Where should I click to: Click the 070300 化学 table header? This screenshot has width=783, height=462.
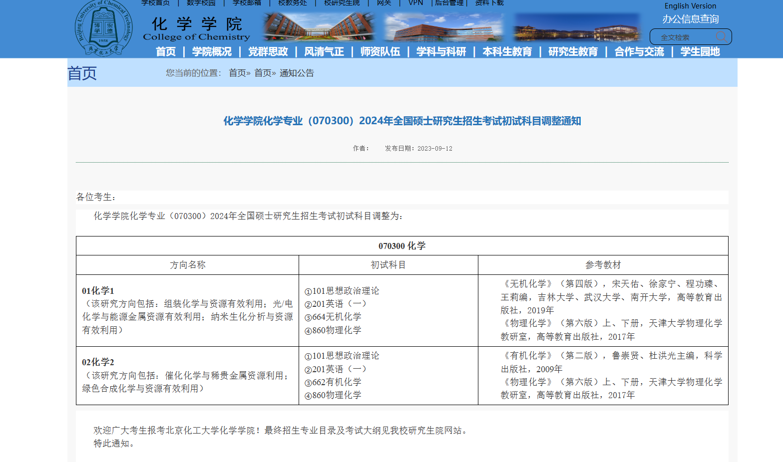(x=402, y=246)
